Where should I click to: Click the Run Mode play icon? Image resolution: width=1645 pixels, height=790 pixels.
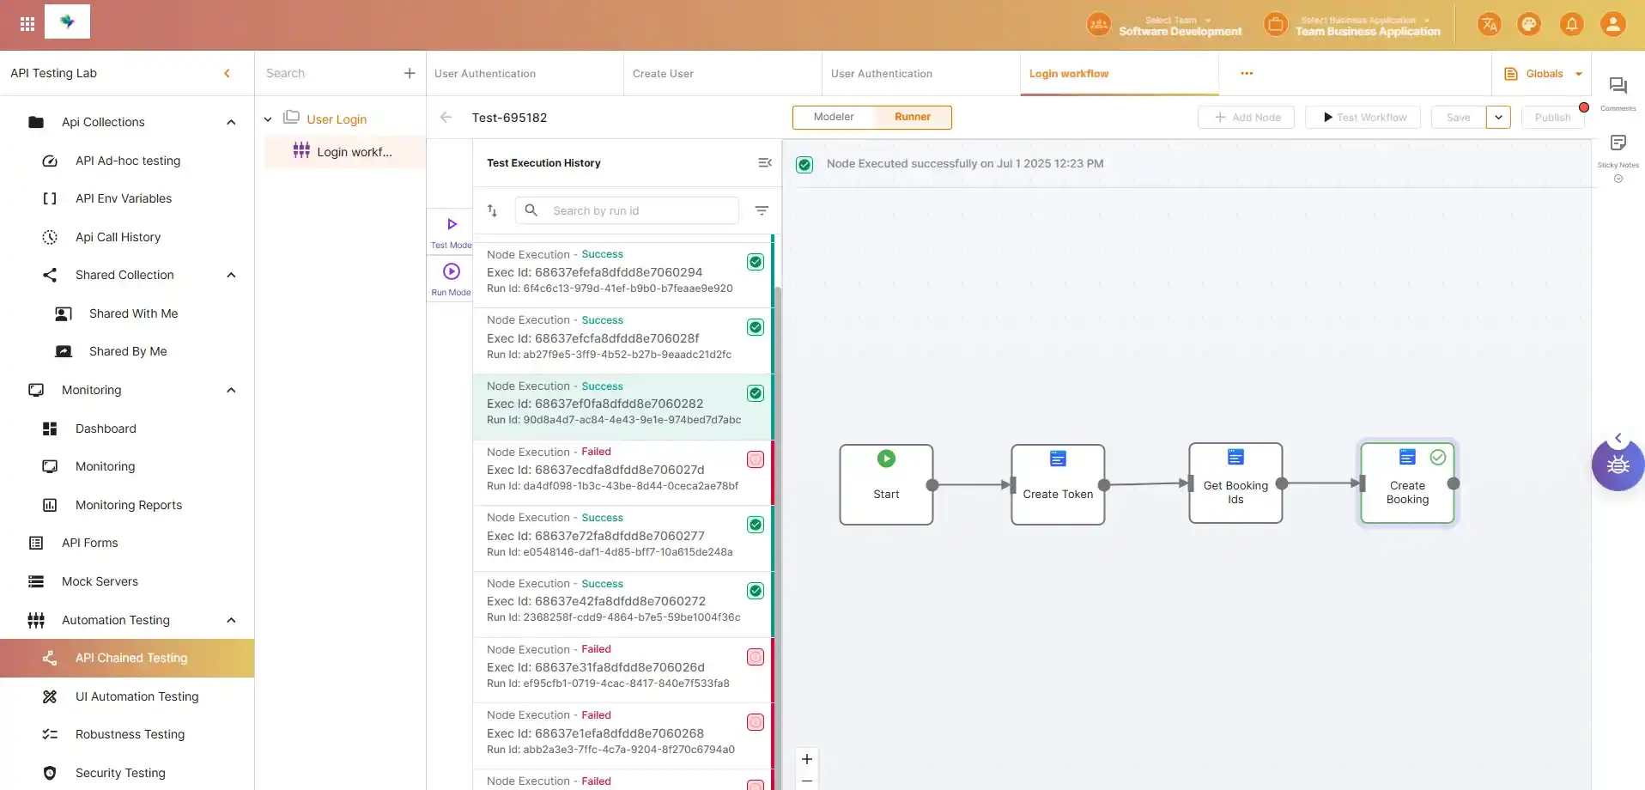click(x=451, y=272)
